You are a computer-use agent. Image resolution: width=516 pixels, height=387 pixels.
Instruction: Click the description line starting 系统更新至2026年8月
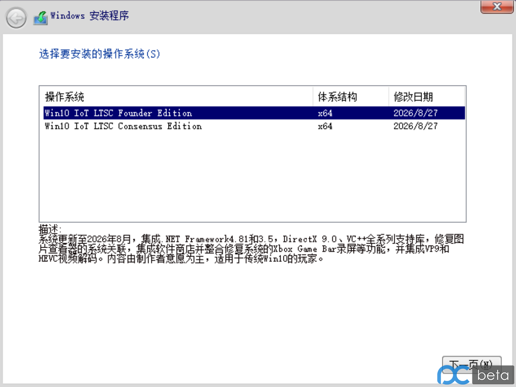pyautogui.click(x=251, y=239)
